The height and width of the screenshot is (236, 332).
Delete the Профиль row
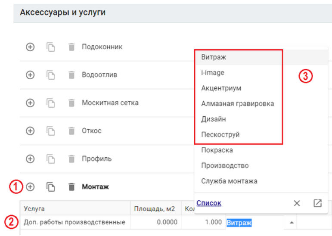71,158
